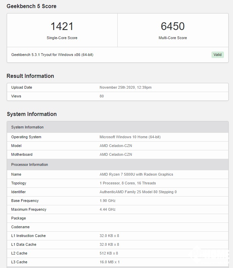The image size is (233, 268).
Task: Click the Geekbench 5.3.1 Tryout version text
Action: coord(52,55)
